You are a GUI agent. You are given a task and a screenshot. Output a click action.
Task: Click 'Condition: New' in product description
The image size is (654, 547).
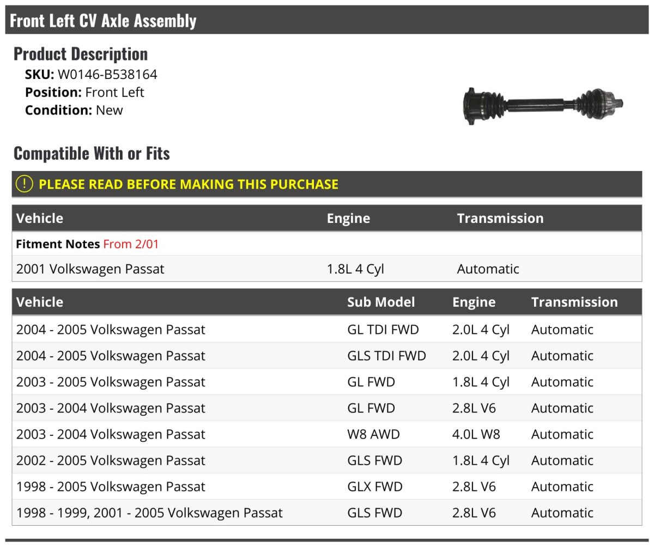point(74,110)
